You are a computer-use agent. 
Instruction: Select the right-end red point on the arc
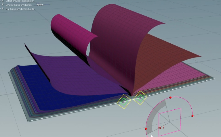[192, 116]
